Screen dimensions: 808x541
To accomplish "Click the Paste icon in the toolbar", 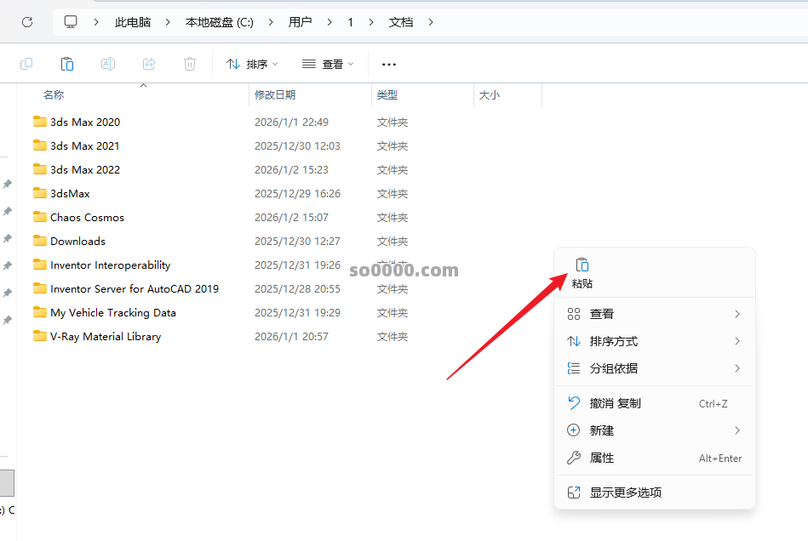I will pos(67,64).
